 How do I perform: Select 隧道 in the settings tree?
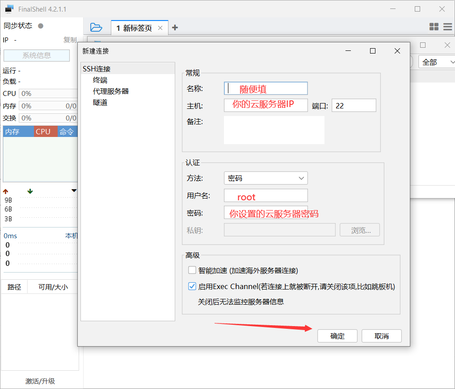100,103
